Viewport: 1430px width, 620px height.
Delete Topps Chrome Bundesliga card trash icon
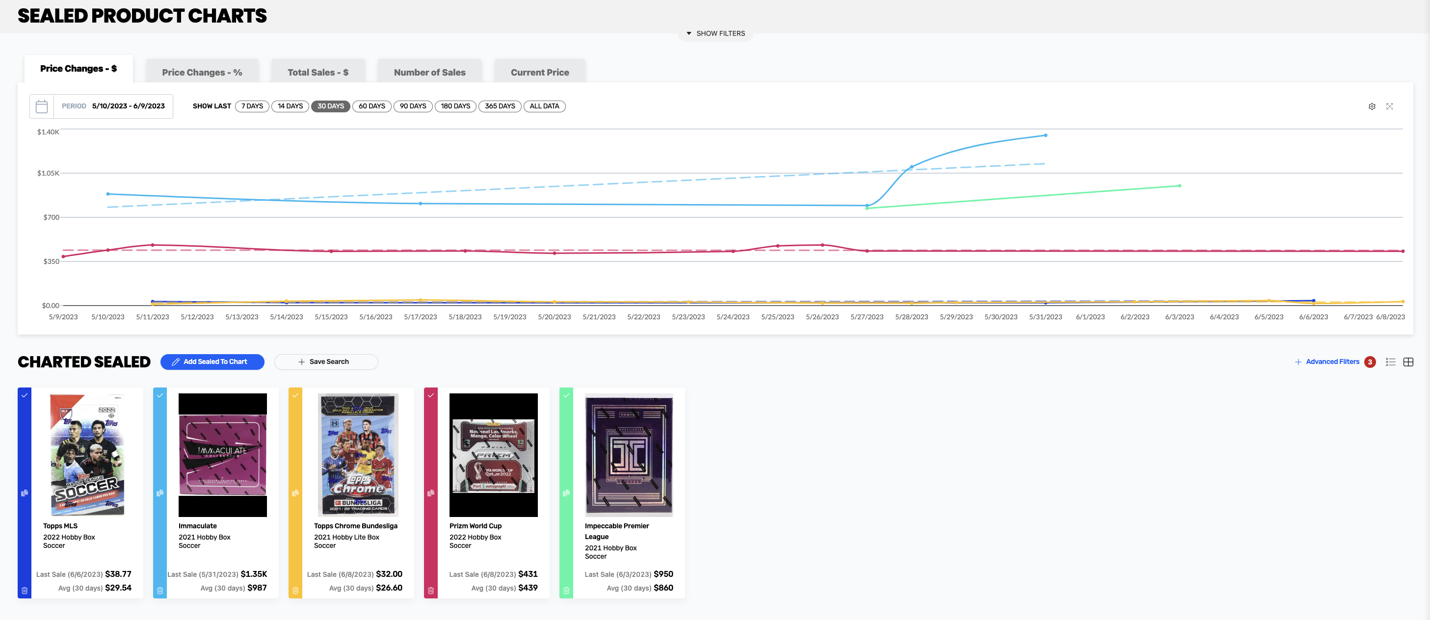coord(295,591)
